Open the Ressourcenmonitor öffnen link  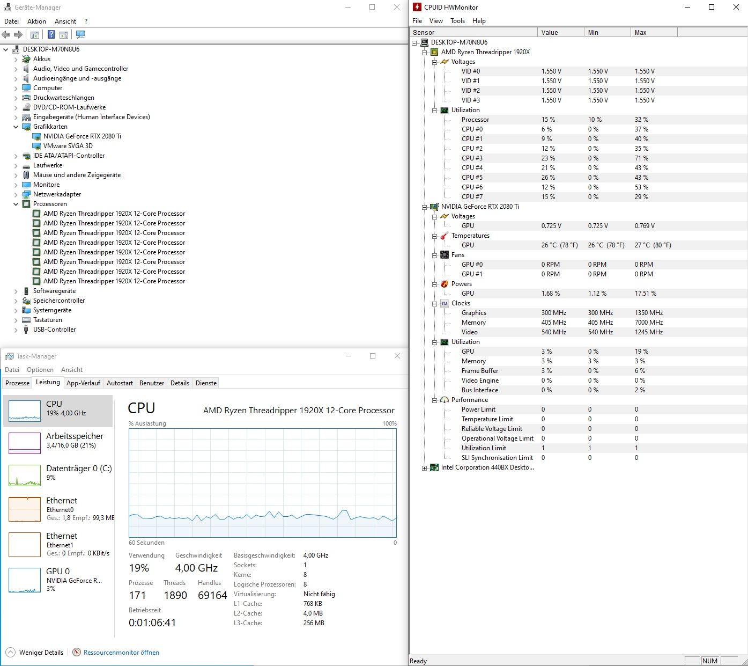pos(121,653)
